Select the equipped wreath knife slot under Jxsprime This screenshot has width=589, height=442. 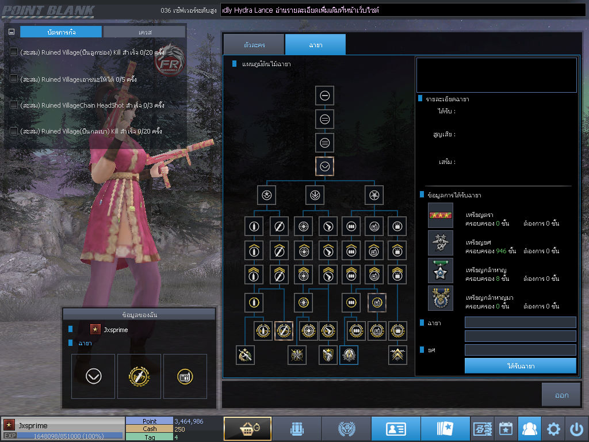[x=139, y=376]
